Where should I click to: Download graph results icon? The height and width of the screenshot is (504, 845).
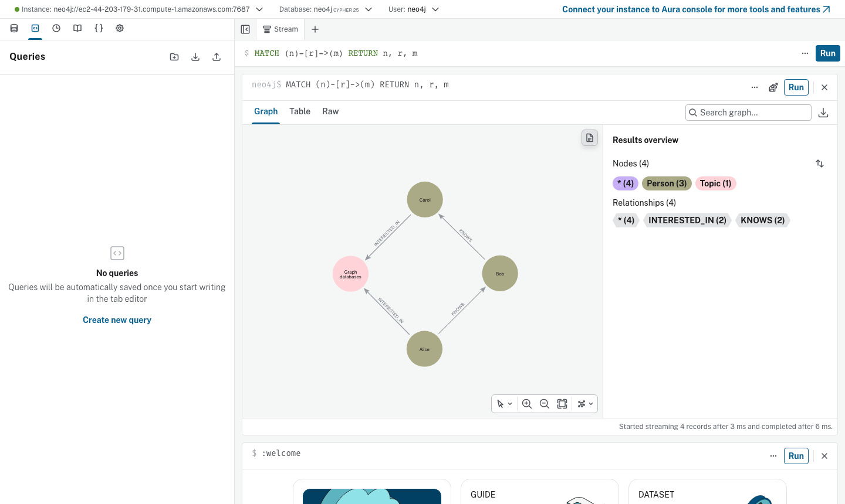pyautogui.click(x=823, y=113)
